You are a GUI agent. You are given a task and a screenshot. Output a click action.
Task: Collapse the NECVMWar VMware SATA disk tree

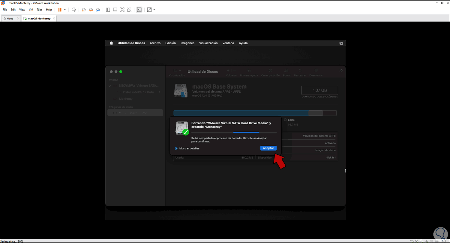110,86
